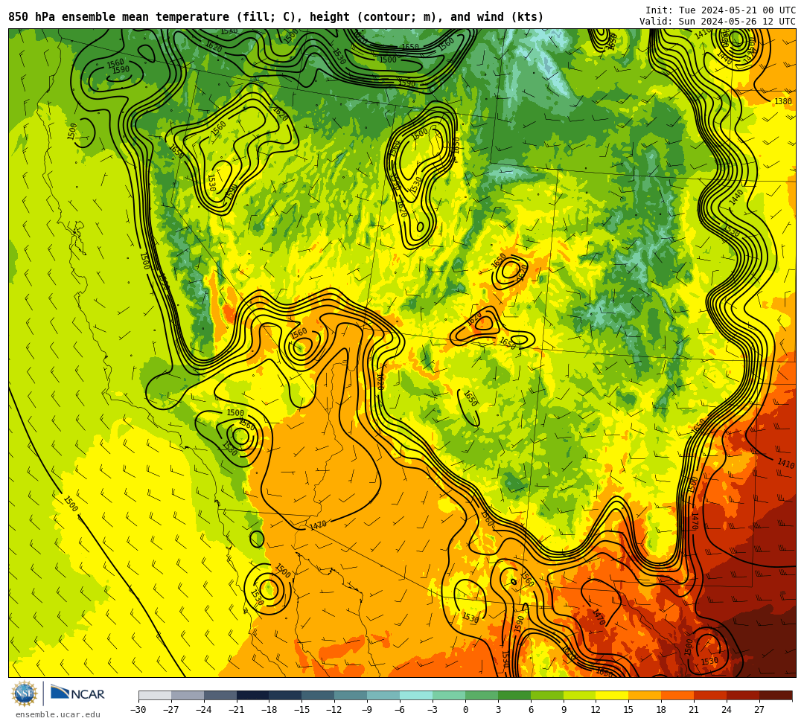Image resolution: width=804 pixels, height=724 pixels.
Task: Pick the colorbar swatch between −6 and −3
Action: point(416,695)
